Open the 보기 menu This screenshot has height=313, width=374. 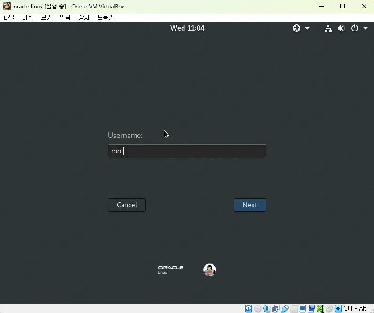point(46,18)
